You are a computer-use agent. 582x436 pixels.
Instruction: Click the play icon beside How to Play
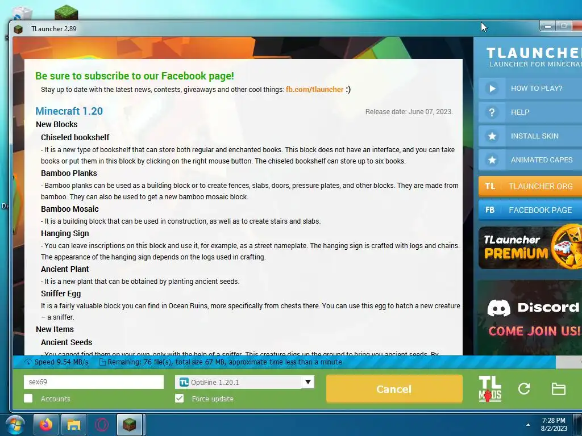pos(492,88)
